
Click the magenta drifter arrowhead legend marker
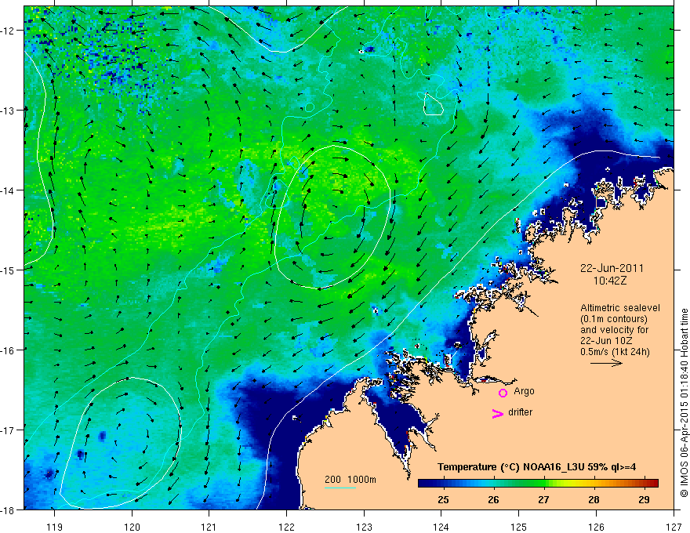pos(498,413)
